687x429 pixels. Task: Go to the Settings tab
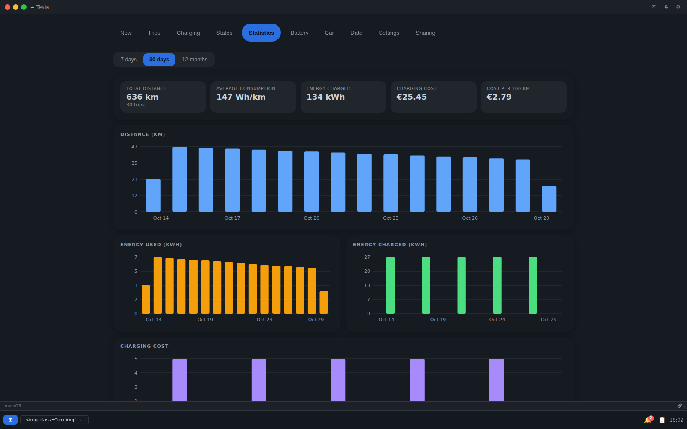click(389, 33)
